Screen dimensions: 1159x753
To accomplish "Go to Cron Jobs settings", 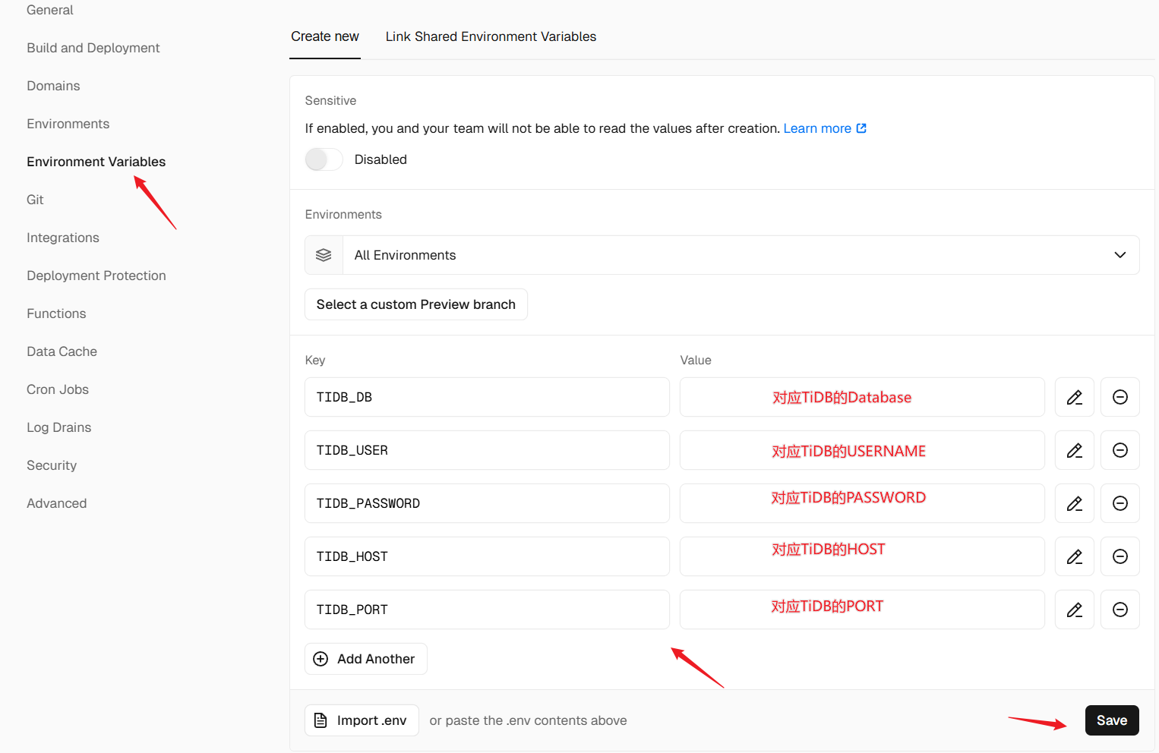I will coord(58,389).
